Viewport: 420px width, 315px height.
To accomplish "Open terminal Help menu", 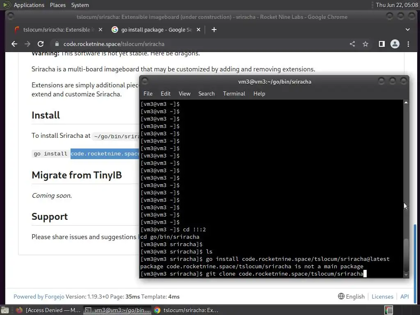I will point(259,94).
